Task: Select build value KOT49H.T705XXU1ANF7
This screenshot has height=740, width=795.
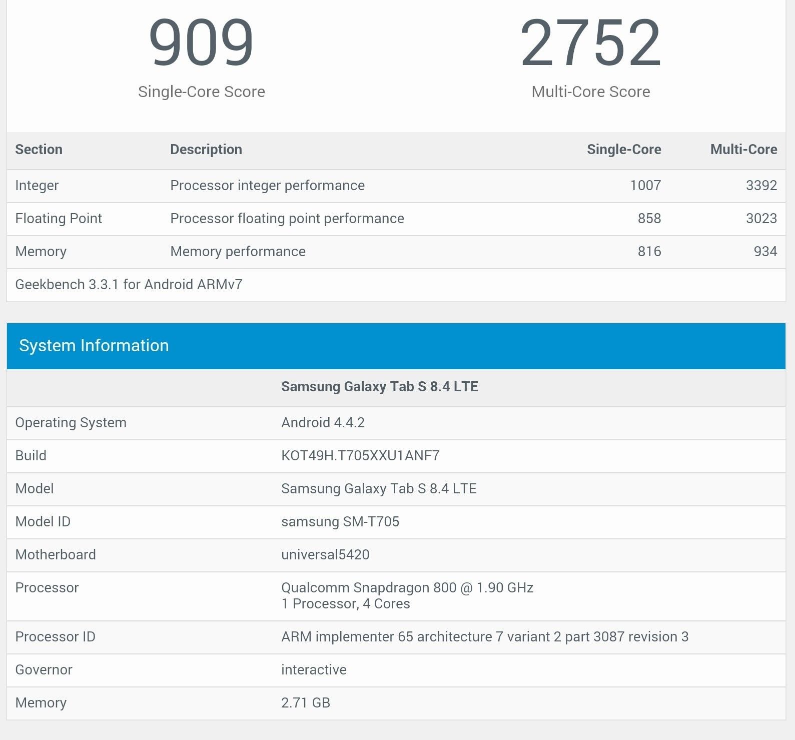Action: 360,456
